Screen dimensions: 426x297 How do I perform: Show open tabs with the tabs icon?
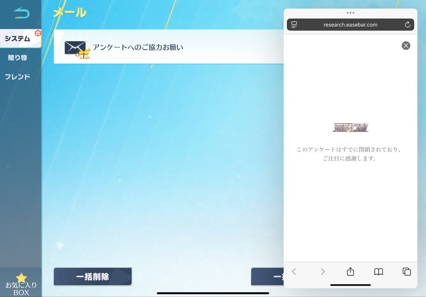pyautogui.click(x=407, y=271)
